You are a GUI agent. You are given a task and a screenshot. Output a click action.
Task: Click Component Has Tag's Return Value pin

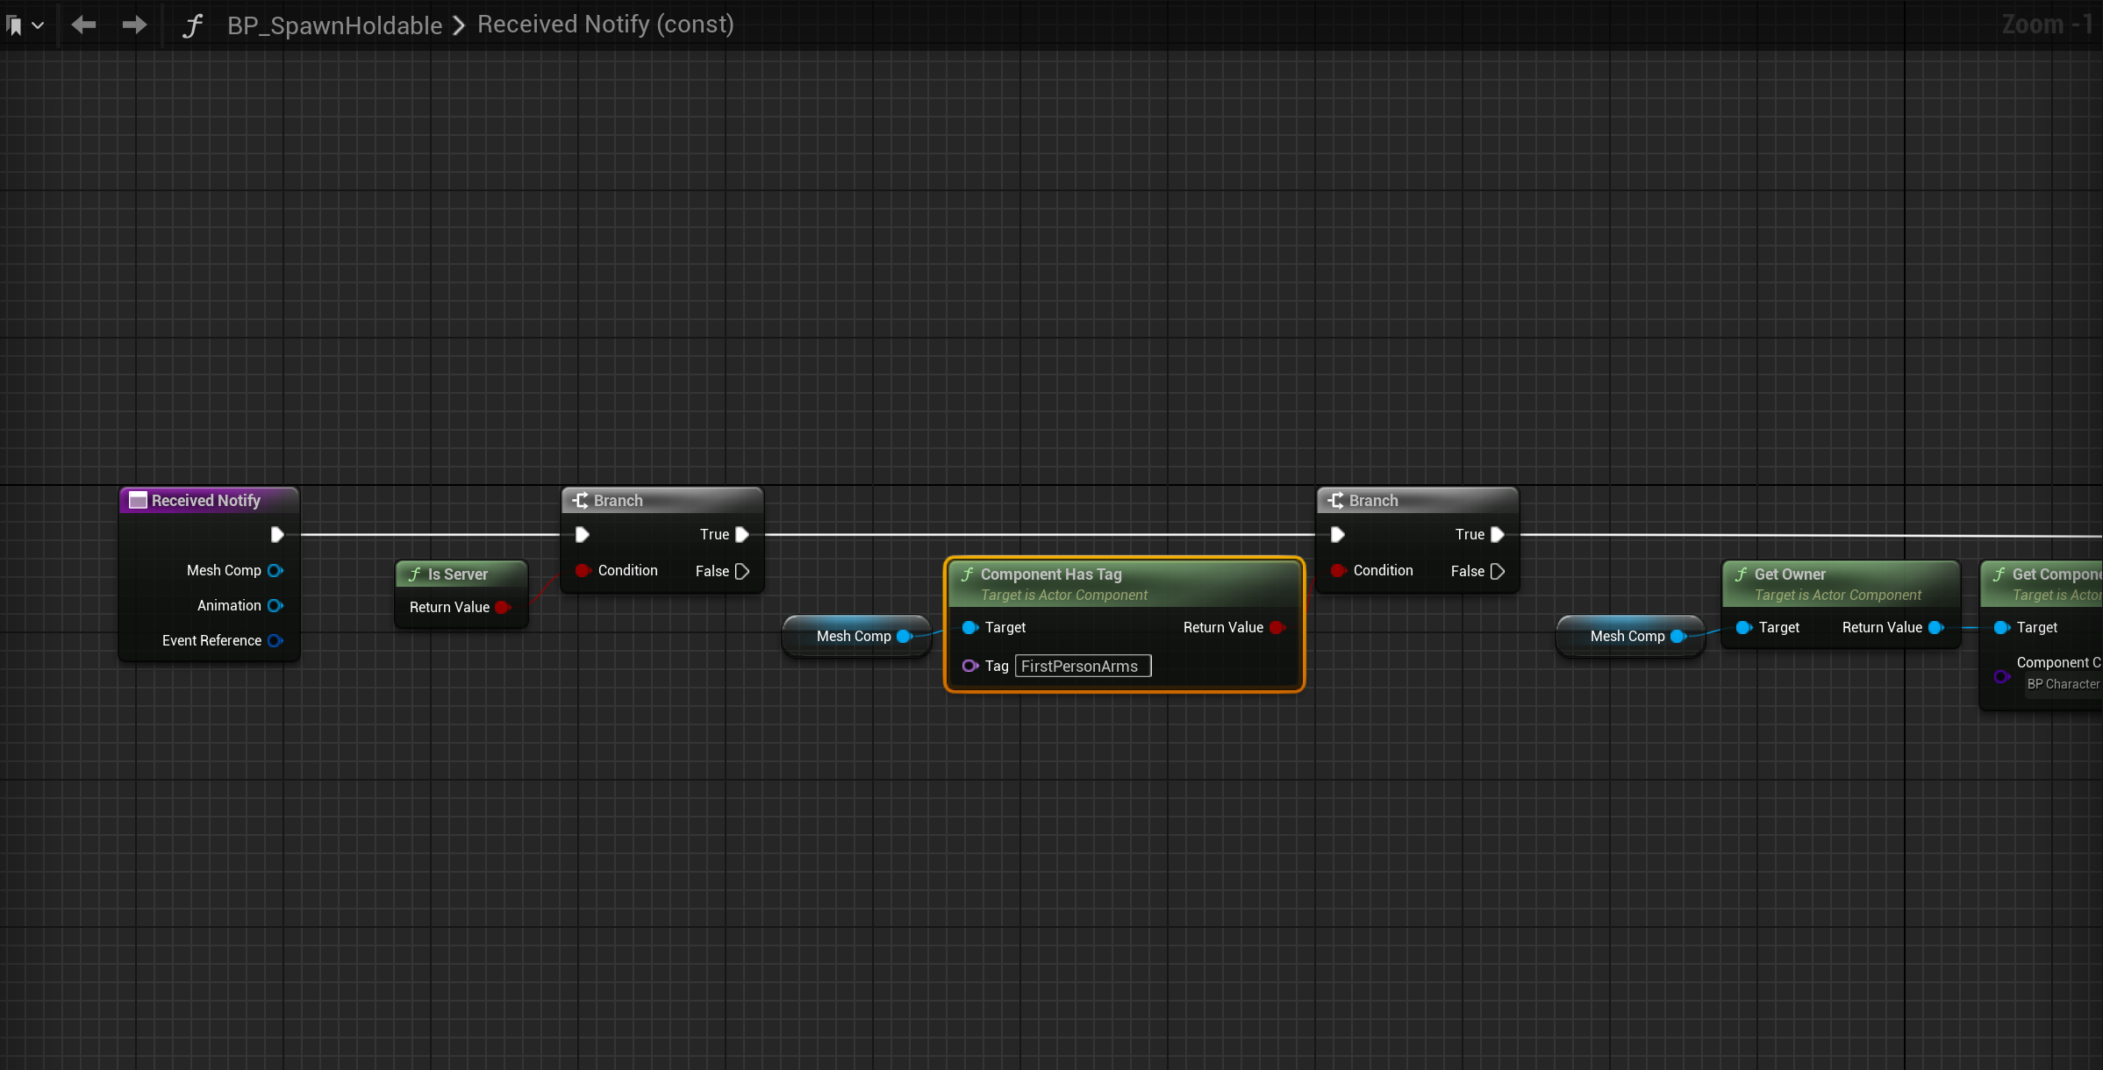(1277, 627)
